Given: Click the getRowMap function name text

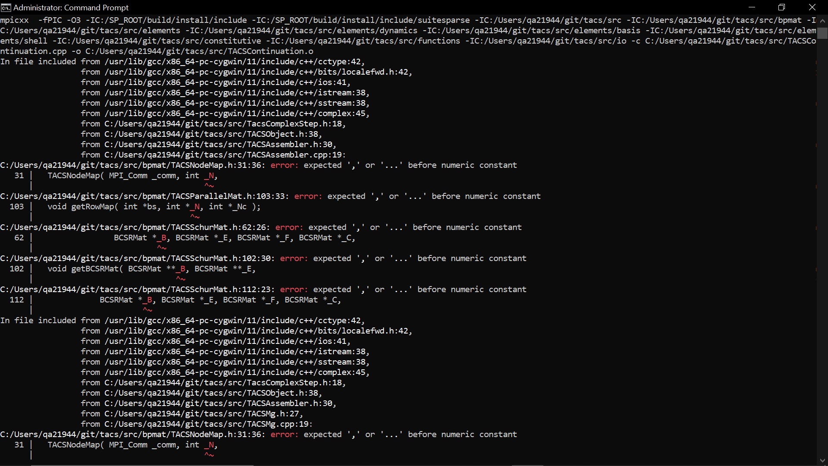Looking at the screenshot, I should tap(92, 207).
